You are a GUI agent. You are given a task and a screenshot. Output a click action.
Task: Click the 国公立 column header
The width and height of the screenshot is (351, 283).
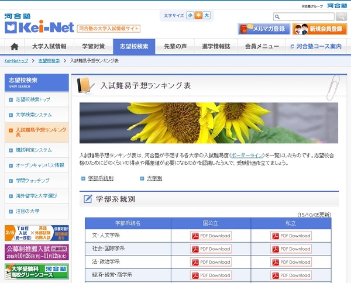click(x=211, y=223)
